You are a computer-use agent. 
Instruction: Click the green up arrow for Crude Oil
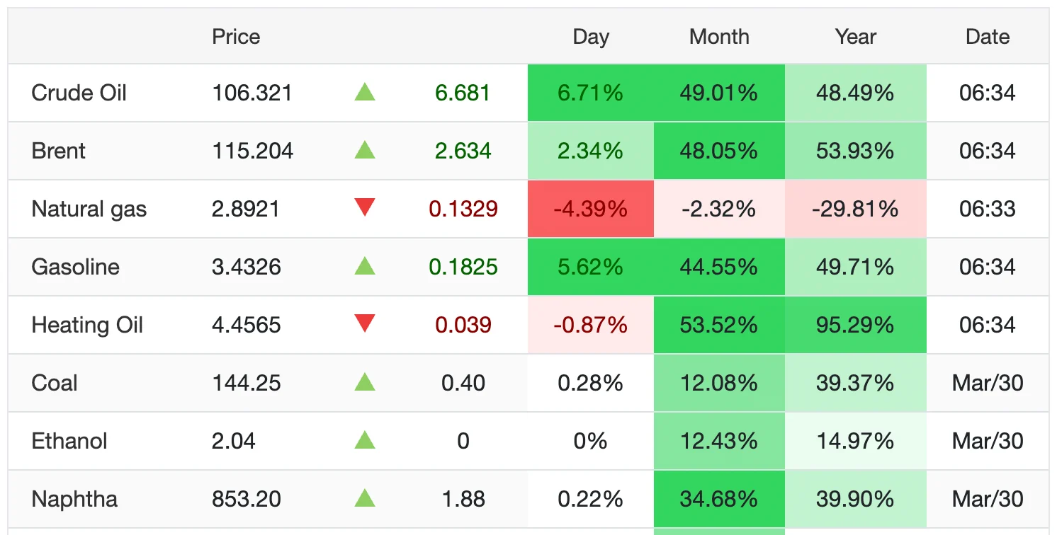coord(365,92)
